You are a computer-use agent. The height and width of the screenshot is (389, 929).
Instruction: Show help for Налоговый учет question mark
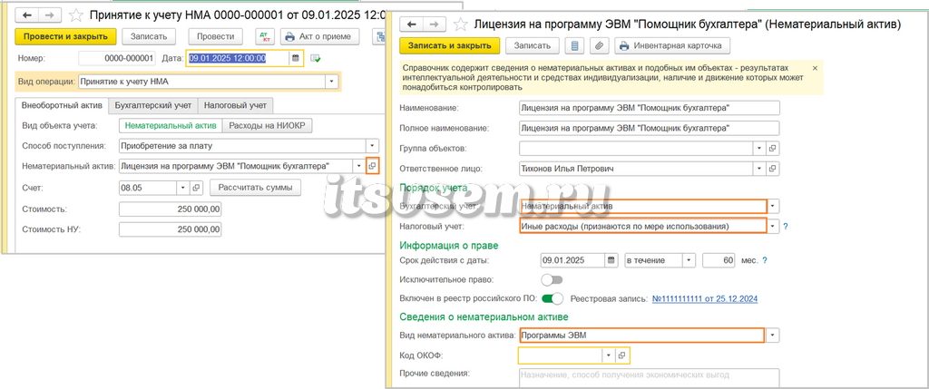tap(787, 226)
